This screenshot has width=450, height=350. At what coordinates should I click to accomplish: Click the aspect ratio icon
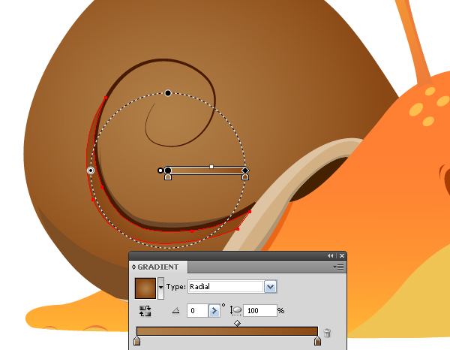[235, 311]
